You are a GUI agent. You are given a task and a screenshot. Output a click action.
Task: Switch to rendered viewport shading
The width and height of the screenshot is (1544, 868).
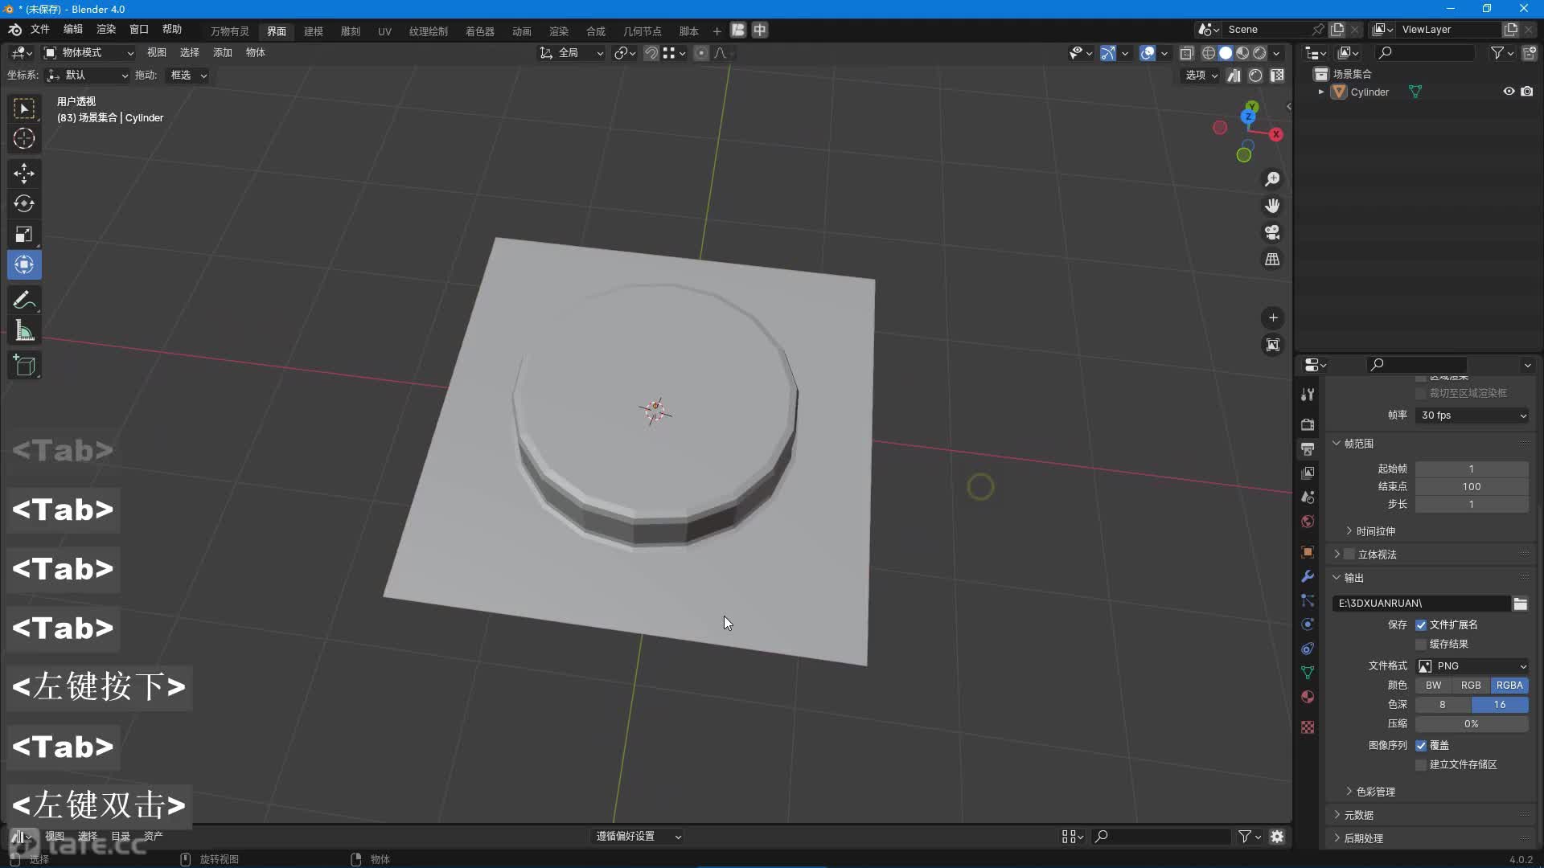coord(1259,53)
